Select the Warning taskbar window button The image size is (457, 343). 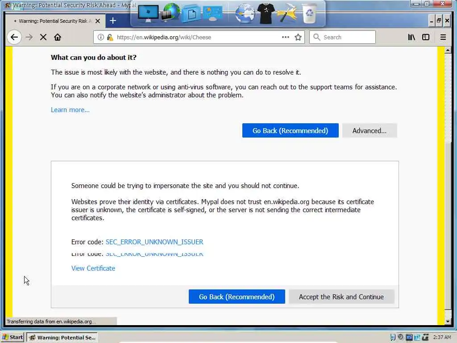click(x=62, y=338)
